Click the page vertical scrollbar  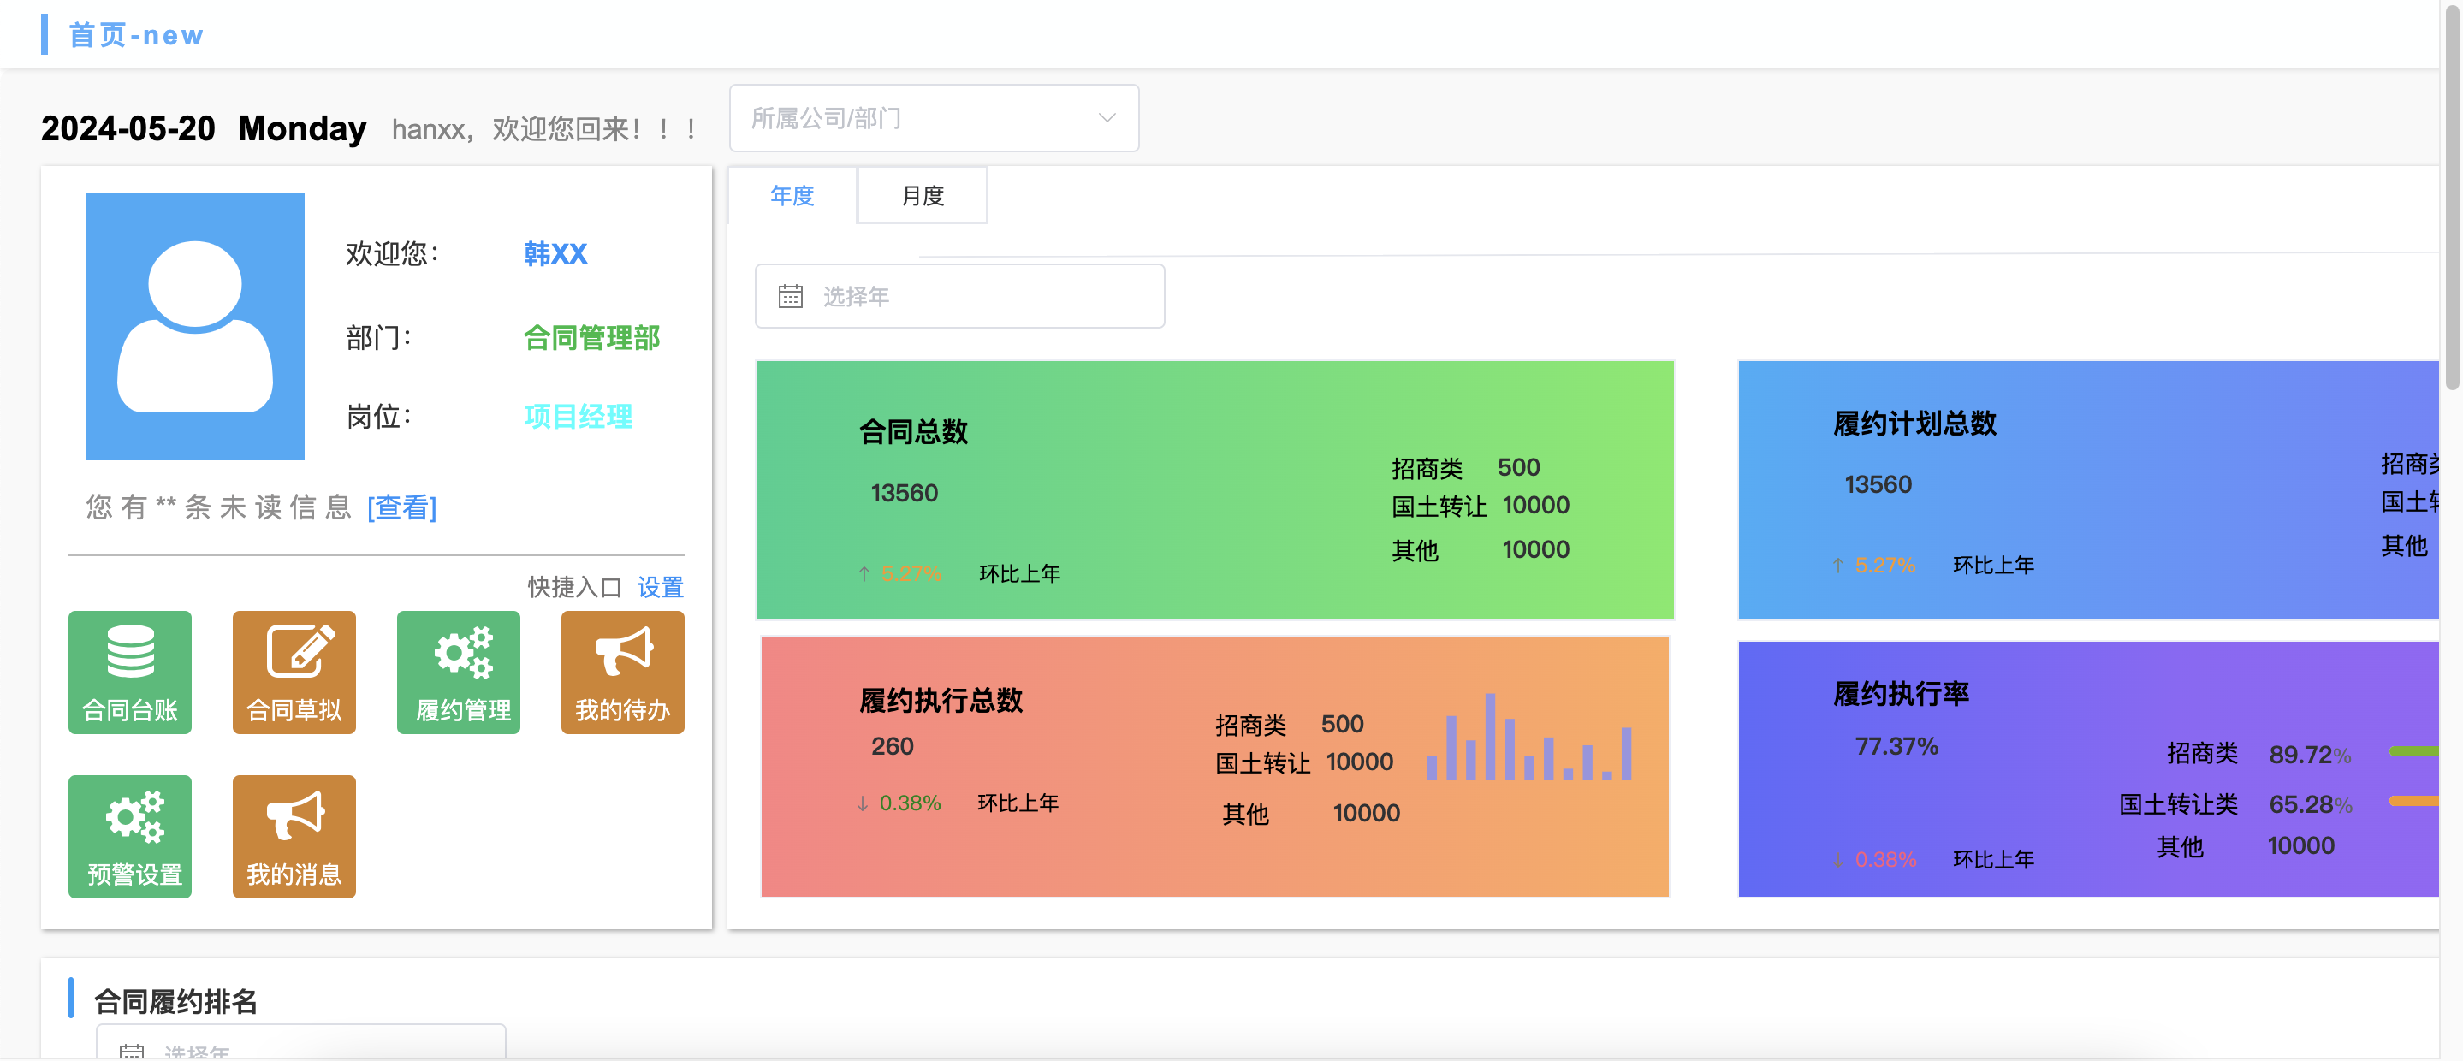click(x=2452, y=196)
